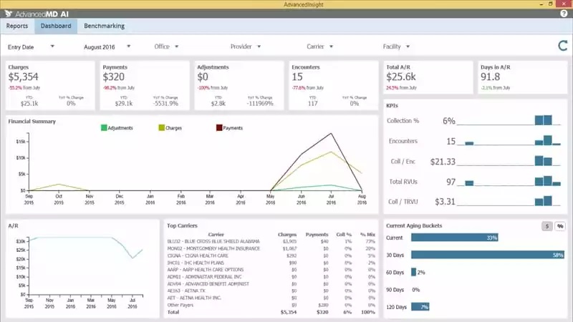Click the dark red Payments legend swatch
Image resolution: width=573 pixels, height=322 pixels.
[219, 128]
